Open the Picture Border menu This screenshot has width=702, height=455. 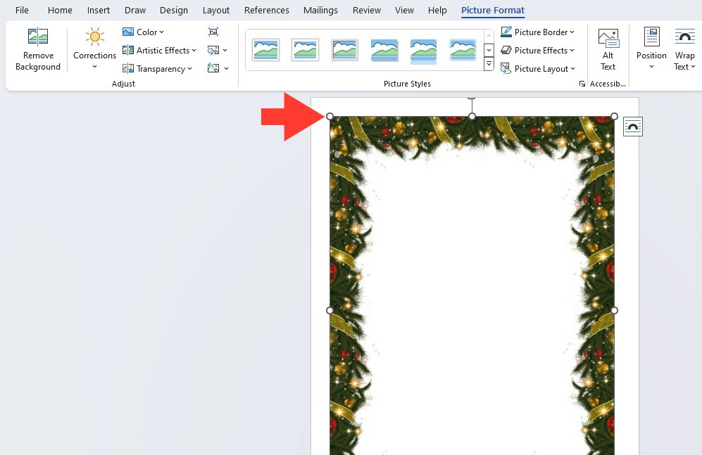[537, 32]
